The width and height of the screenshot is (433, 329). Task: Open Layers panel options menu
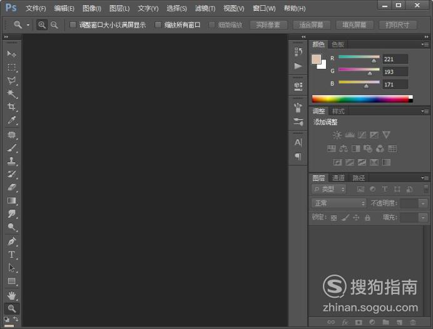coord(425,178)
